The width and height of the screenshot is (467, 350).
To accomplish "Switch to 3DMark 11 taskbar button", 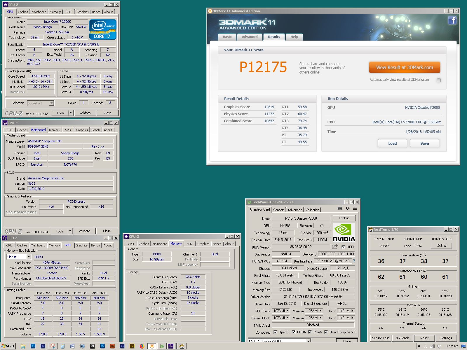I will click(x=152, y=346).
